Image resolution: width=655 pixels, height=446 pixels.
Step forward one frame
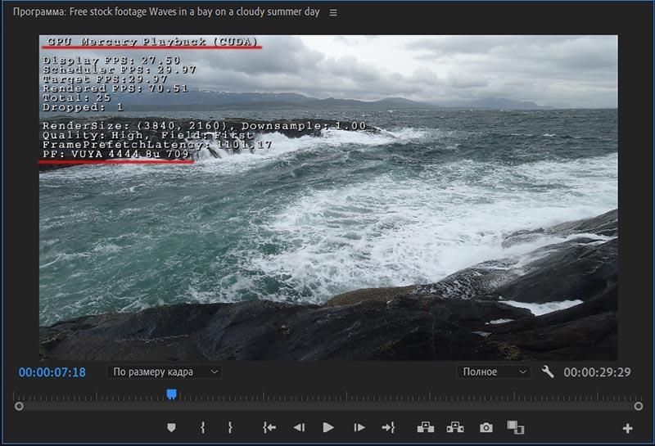click(x=359, y=427)
